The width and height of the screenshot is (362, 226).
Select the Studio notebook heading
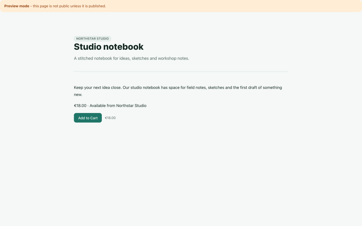(109, 47)
